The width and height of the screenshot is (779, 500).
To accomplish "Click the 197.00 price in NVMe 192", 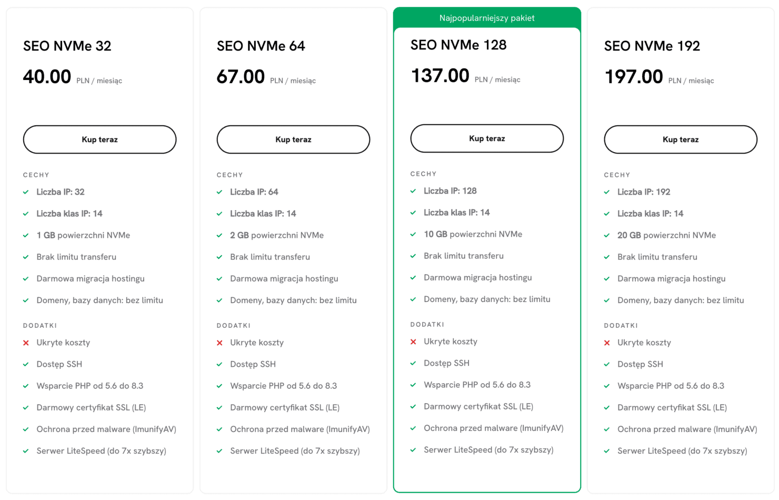I will (634, 77).
